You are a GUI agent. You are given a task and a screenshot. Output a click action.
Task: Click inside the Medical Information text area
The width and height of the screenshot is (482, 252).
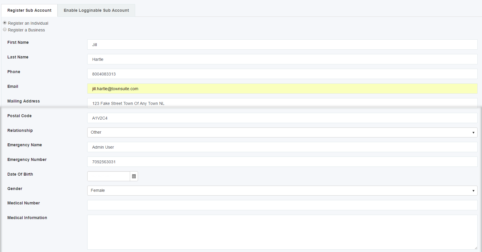[x=282, y=232]
